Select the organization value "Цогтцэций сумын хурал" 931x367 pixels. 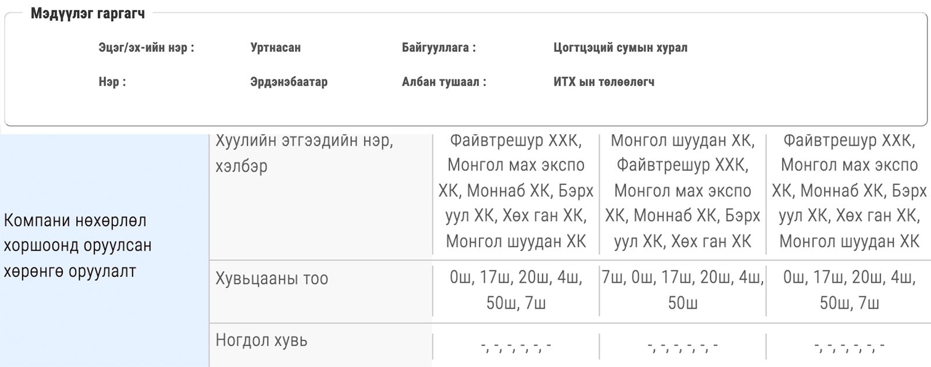pyautogui.click(x=620, y=48)
